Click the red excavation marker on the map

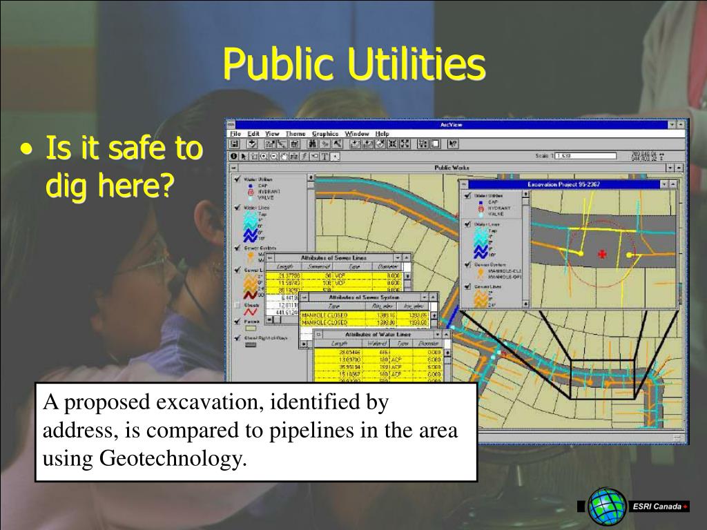point(602,254)
